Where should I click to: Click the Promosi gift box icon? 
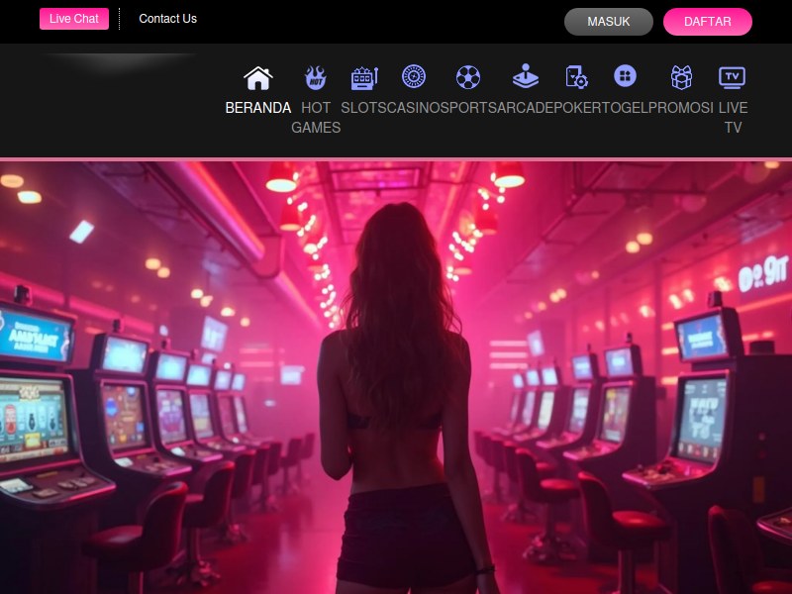681,77
